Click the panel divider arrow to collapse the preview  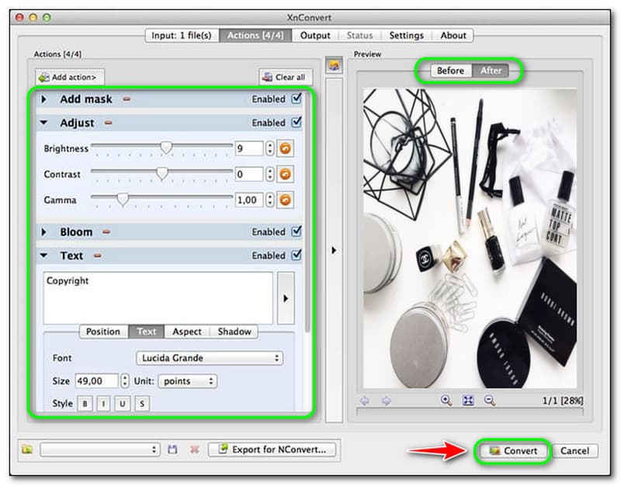334,250
